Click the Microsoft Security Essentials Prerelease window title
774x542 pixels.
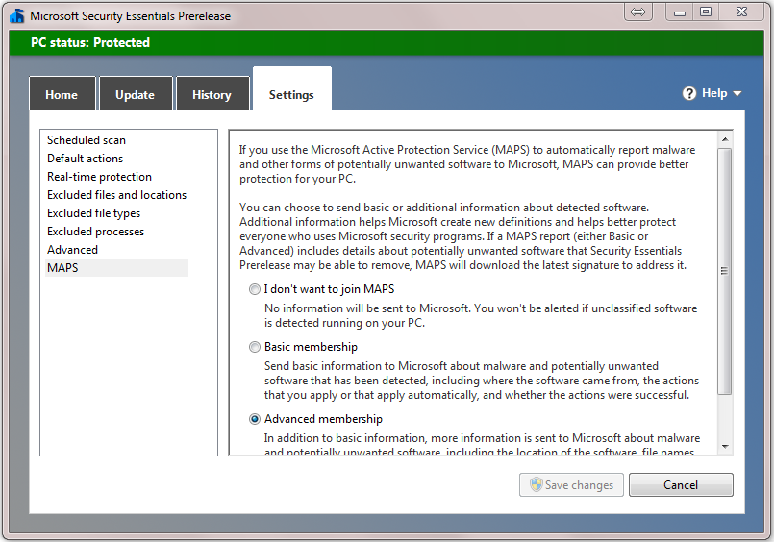pos(131,16)
